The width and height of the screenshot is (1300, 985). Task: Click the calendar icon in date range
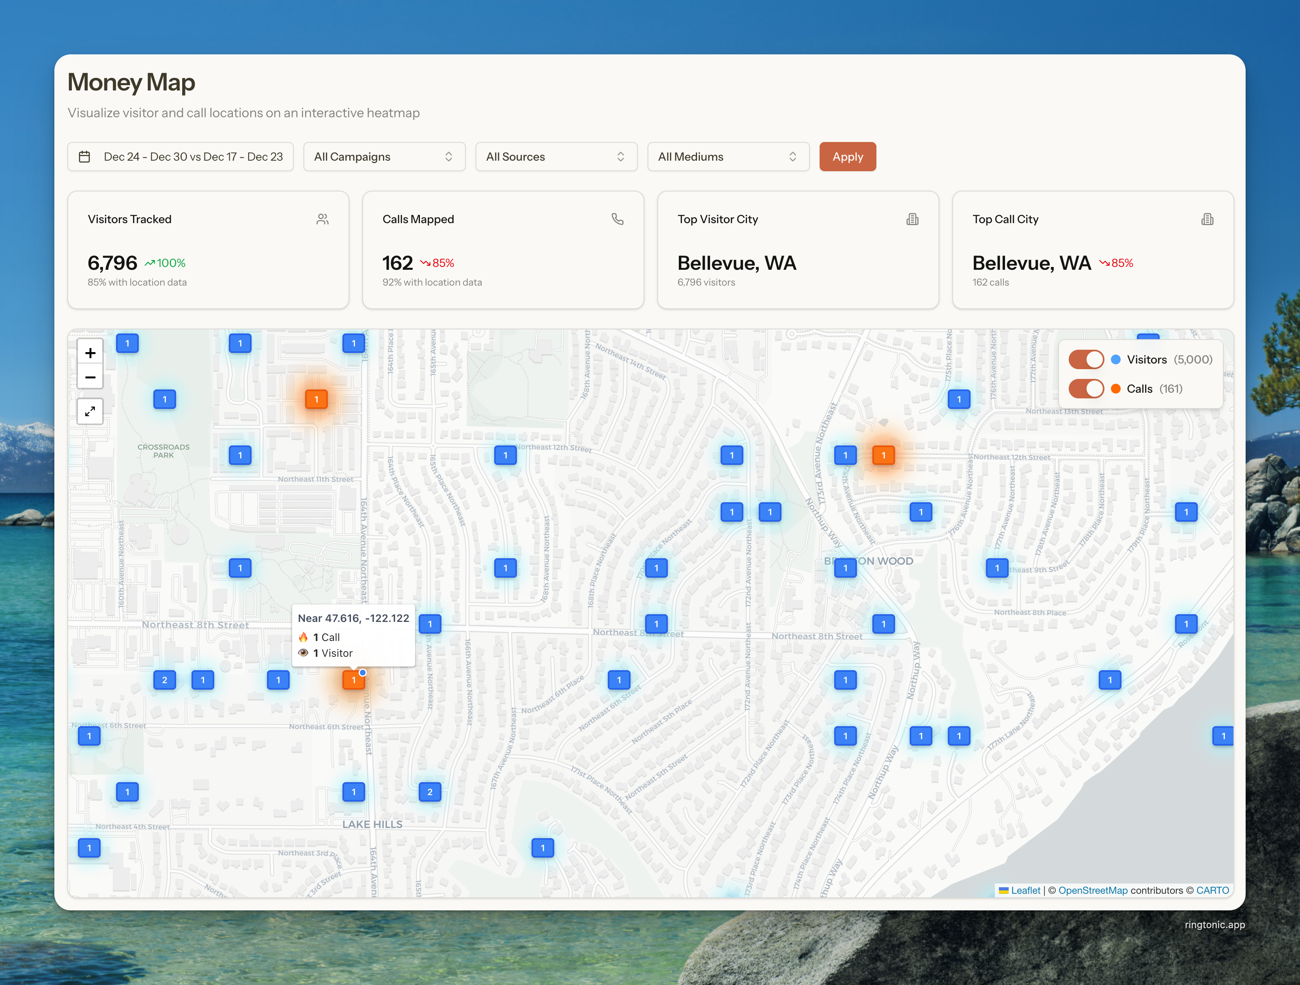pyautogui.click(x=85, y=157)
